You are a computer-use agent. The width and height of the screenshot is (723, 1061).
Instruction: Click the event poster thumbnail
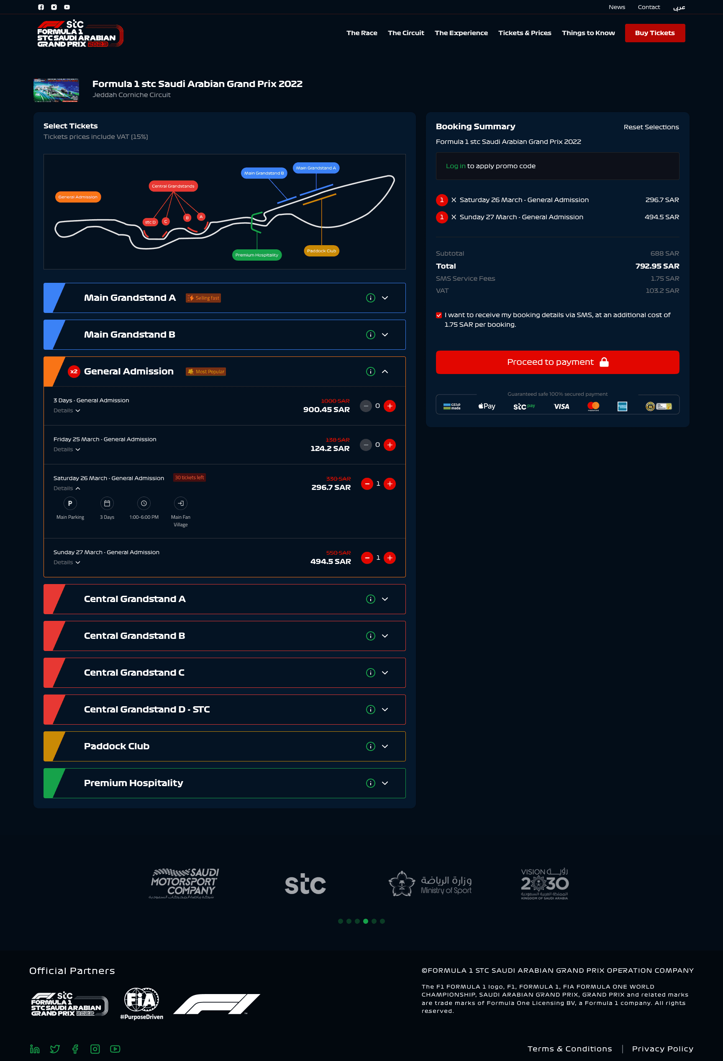click(56, 90)
